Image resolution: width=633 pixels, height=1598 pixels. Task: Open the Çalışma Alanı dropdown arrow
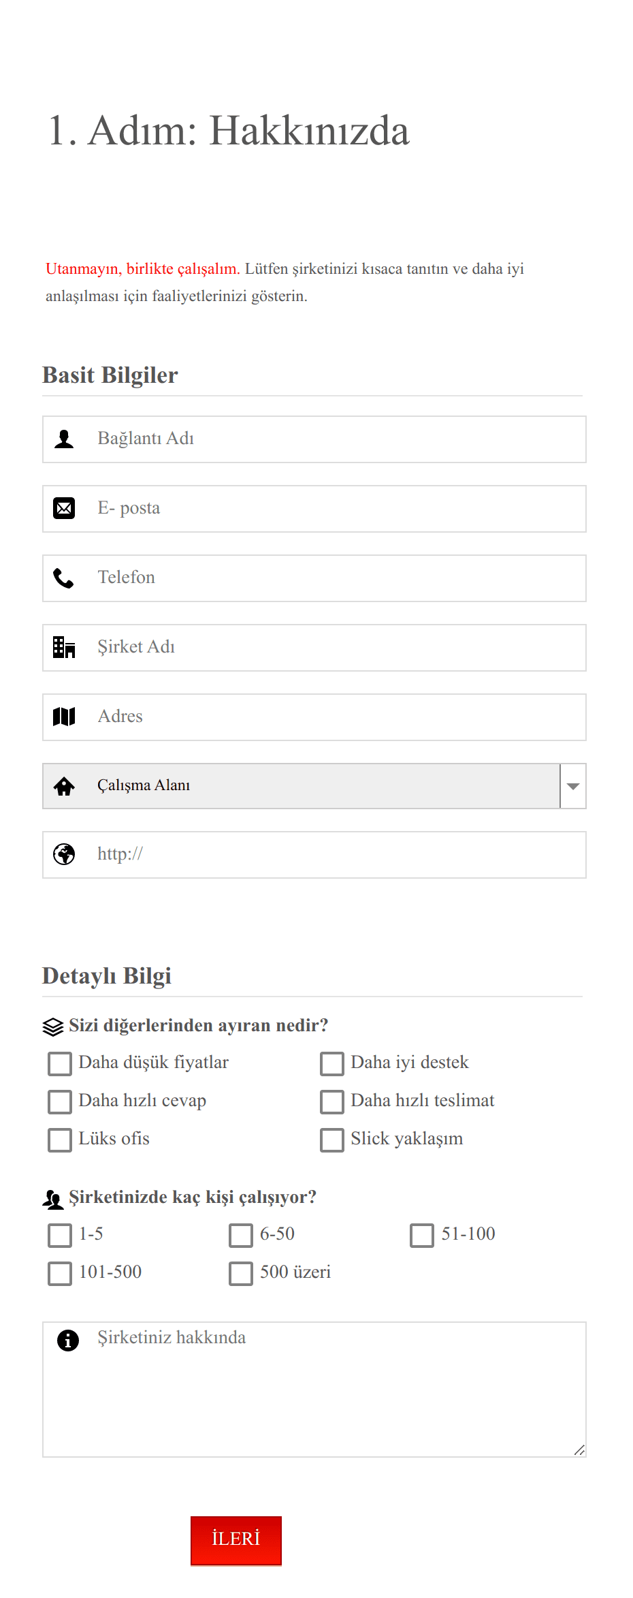pos(573,786)
